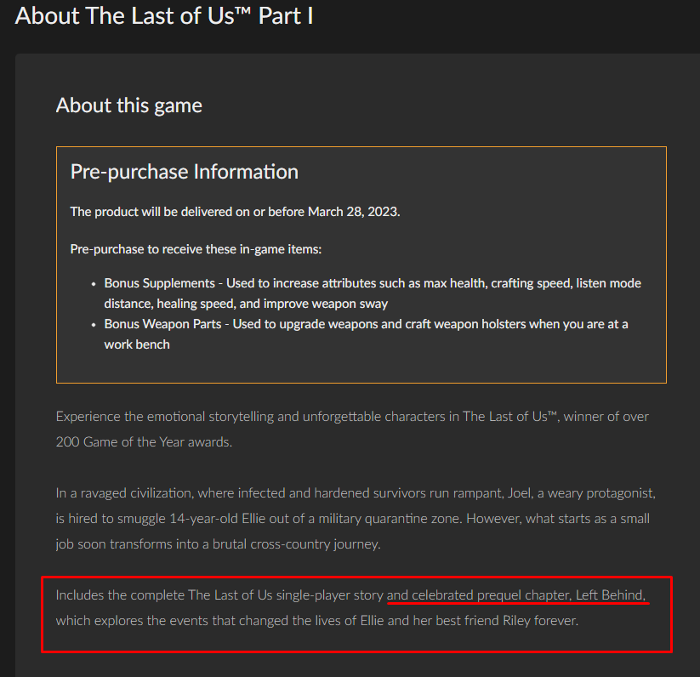Click the underlined "celebrated prequel chapter, Left Behind" text

click(528, 595)
